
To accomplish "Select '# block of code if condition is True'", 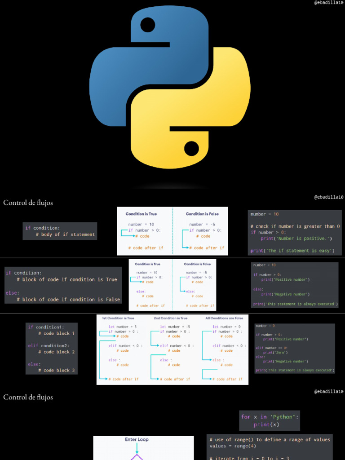I will click(x=67, y=279).
